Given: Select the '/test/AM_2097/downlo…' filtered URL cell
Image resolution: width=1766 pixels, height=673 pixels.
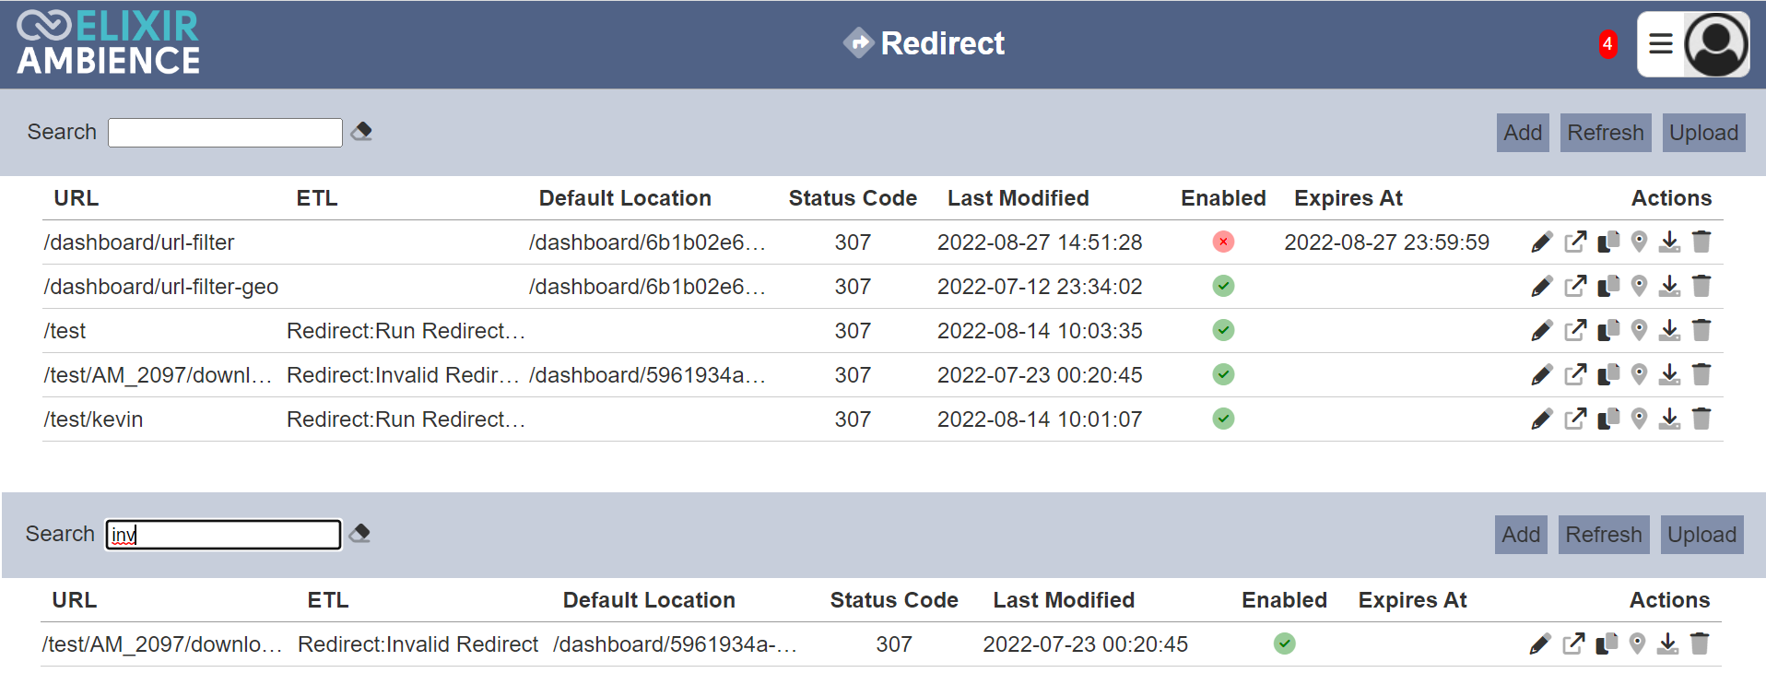Looking at the screenshot, I should tap(162, 644).
